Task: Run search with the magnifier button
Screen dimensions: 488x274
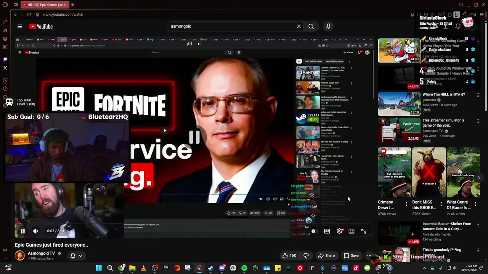Action: point(311,26)
